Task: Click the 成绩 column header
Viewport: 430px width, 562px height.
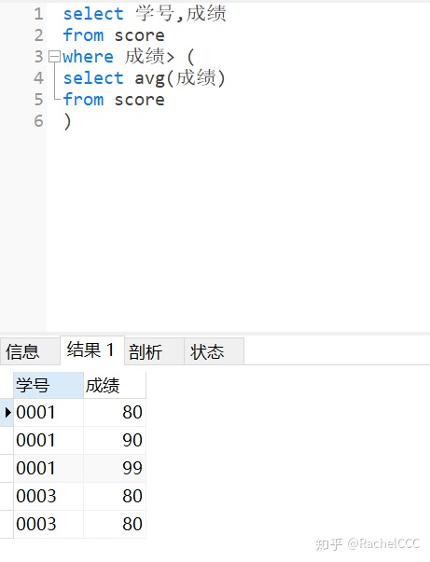Action: [x=115, y=385]
